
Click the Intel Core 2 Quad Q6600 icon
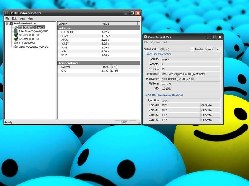tap(16, 31)
